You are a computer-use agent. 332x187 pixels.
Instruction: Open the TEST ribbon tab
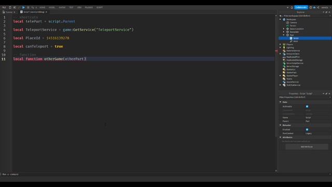point(71,7)
